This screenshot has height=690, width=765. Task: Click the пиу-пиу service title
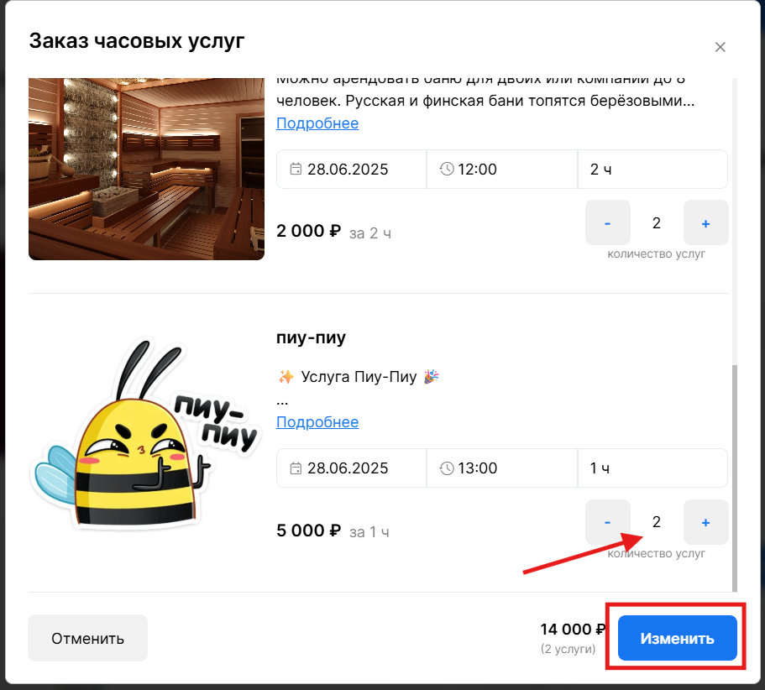click(312, 337)
